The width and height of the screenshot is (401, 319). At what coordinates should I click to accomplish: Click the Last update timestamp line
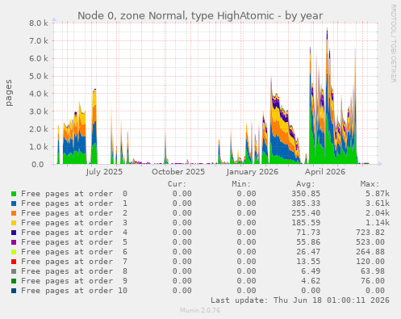[300, 300]
